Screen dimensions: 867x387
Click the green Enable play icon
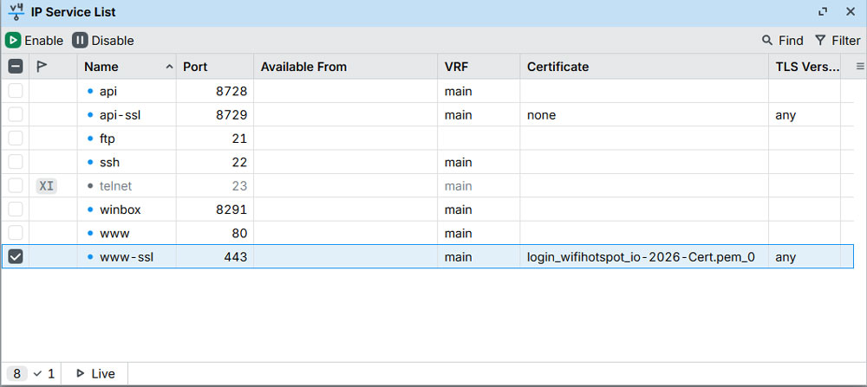pyautogui.click(x=13, y=40)
